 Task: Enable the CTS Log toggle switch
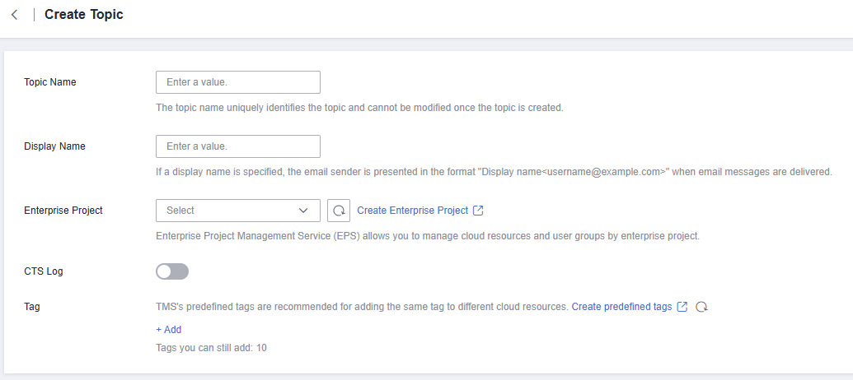(x=172, y=271)
